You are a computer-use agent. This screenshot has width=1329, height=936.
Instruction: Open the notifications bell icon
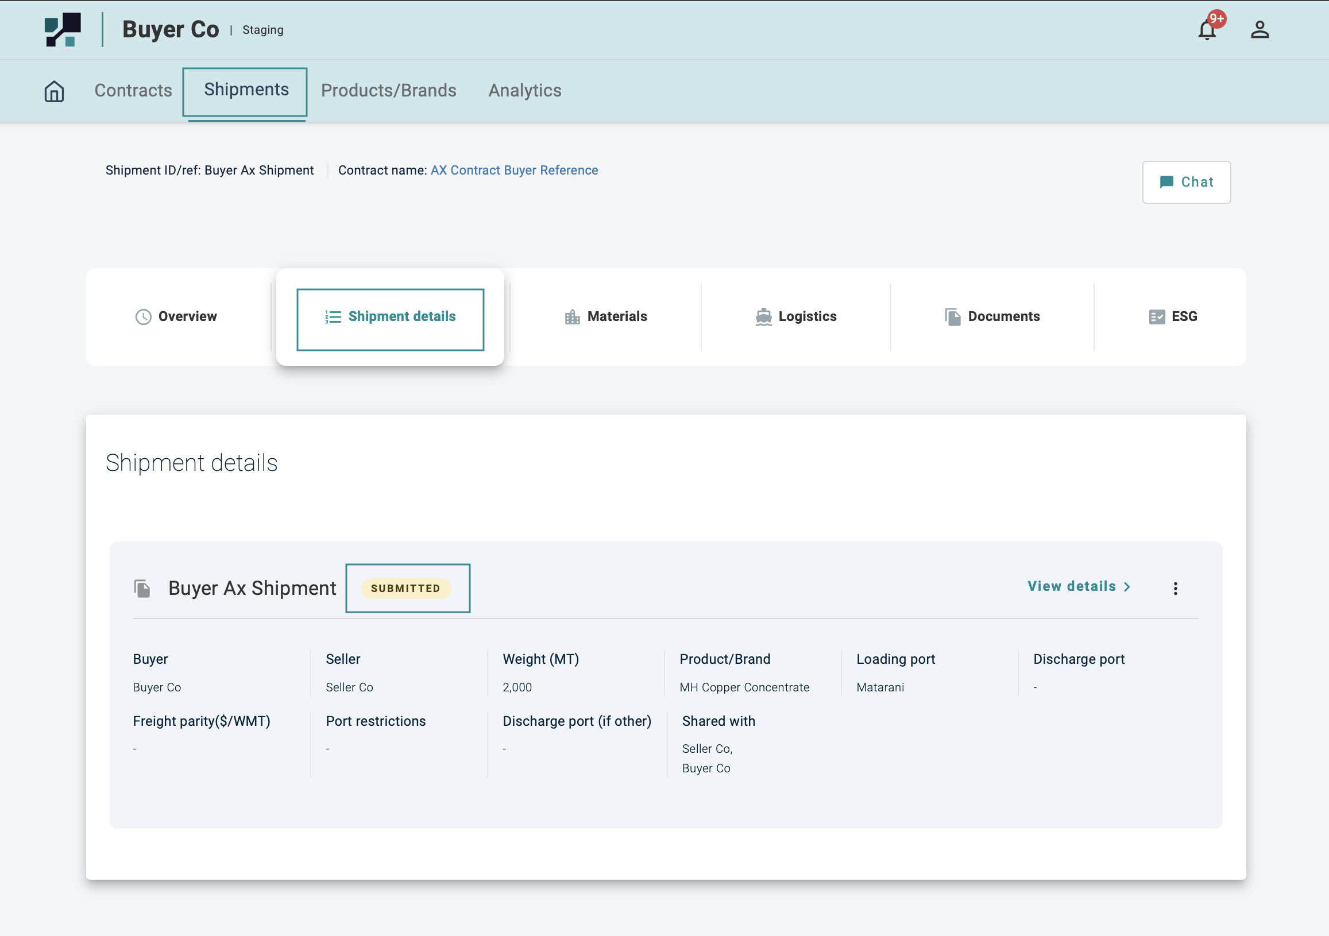[1207, 29]
